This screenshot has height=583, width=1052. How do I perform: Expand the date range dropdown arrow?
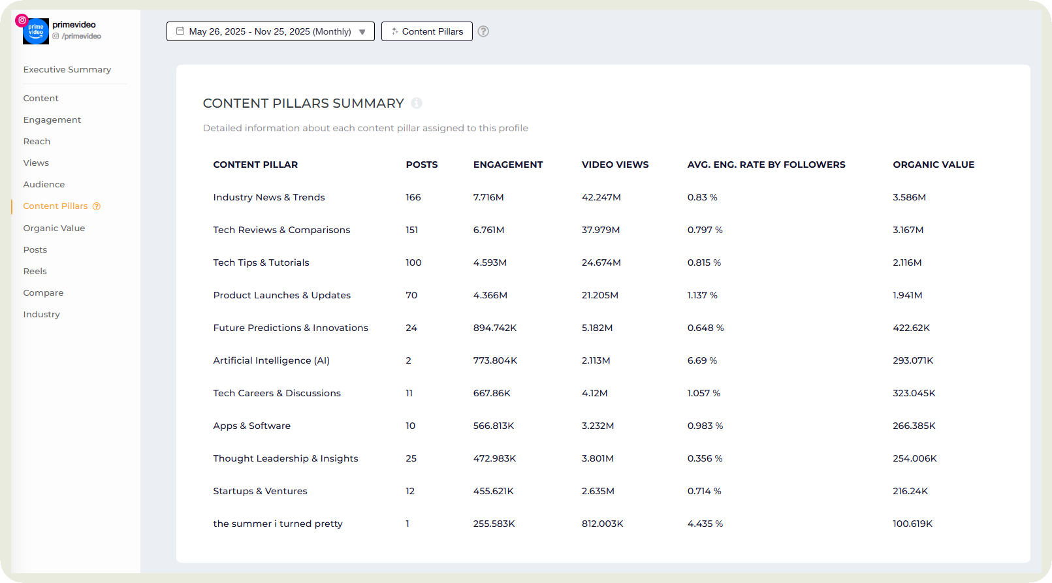pyautogui.click(x=362, y=31)
